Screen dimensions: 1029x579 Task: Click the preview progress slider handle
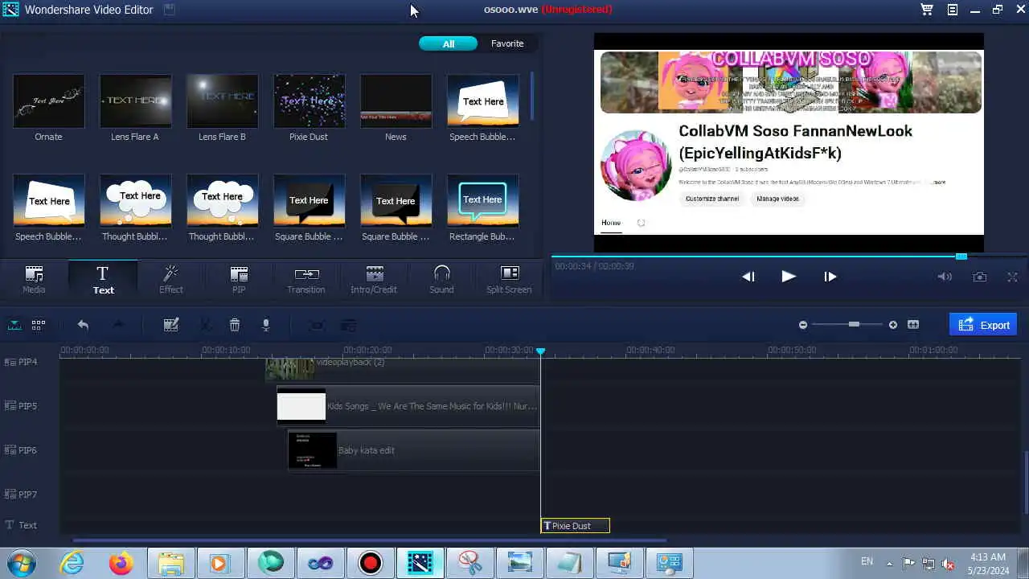click(x=961, y=256)
